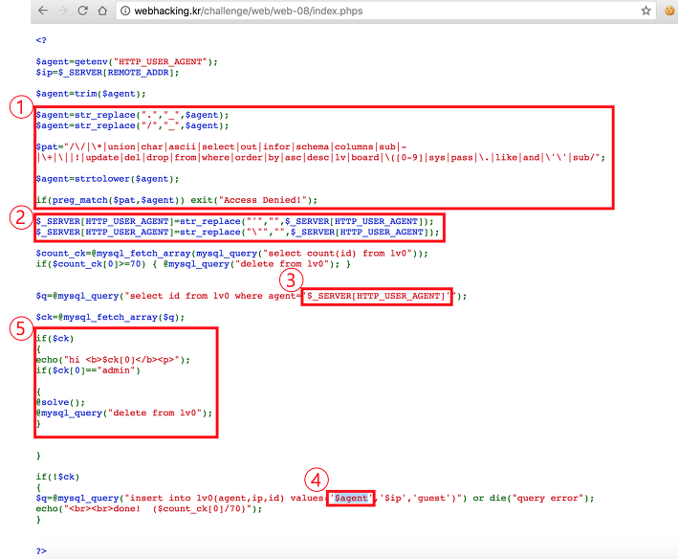This screenshot has height=559, width=679.
Task: Open the cookie extension icon
Action: pos(669,11)
